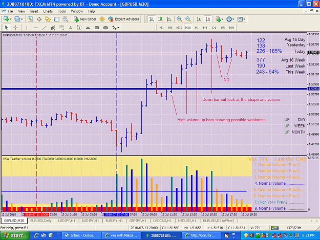Switch to M5 timeframe
Viewport: 320px width, 240px height.
170,28
